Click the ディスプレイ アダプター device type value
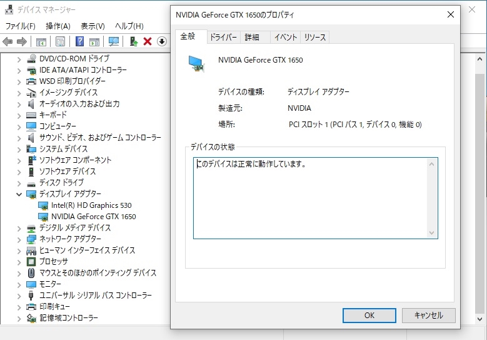The width and height of the screenshot is (487, 340). pos(318,92)
